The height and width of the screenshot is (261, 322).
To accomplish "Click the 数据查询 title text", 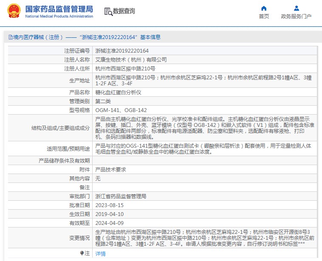I will (124, 11).
